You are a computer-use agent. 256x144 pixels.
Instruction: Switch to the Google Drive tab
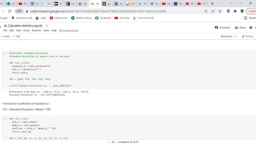pos(83,4)
